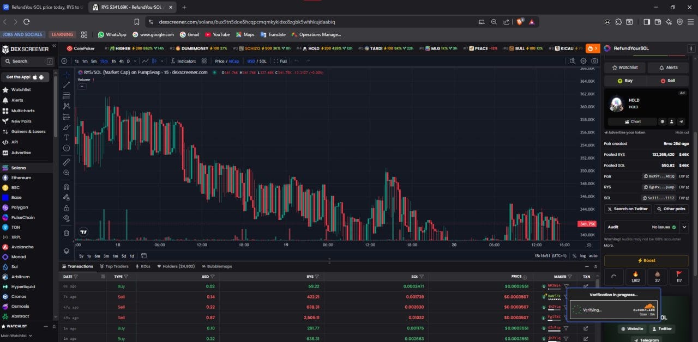Open the chart in Full screen
Viewport: 698px width, 342px height.
tap(280, 61)
